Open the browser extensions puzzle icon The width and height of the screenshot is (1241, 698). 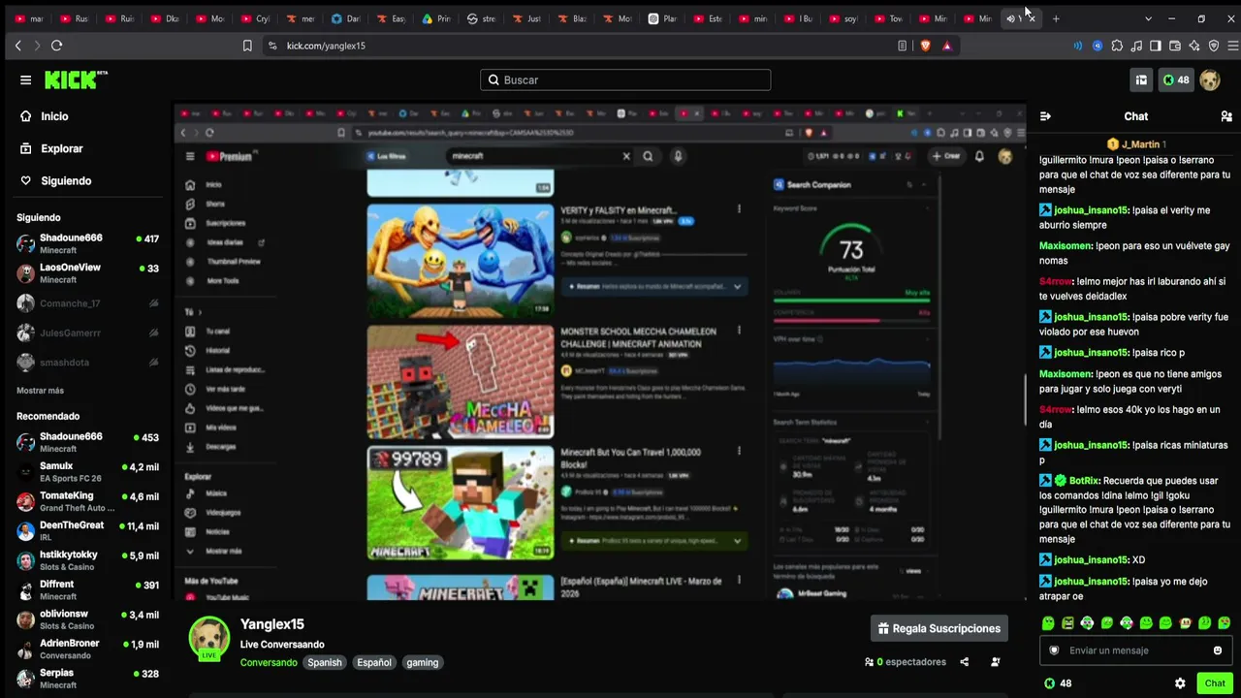(x=1117, y=46)
